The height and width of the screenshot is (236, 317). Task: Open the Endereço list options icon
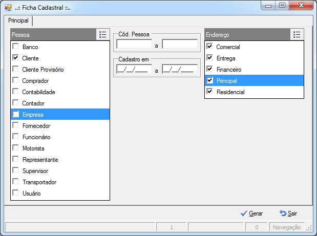pos(297,34)
